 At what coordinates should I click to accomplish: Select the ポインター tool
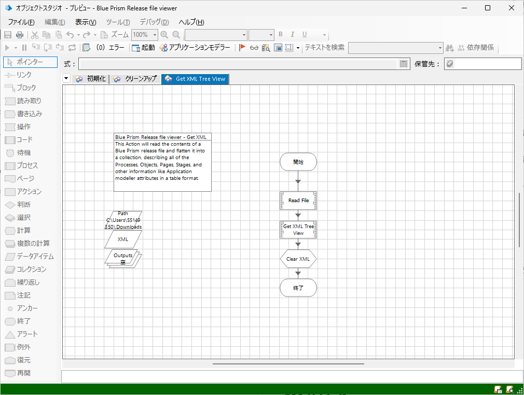31,62
